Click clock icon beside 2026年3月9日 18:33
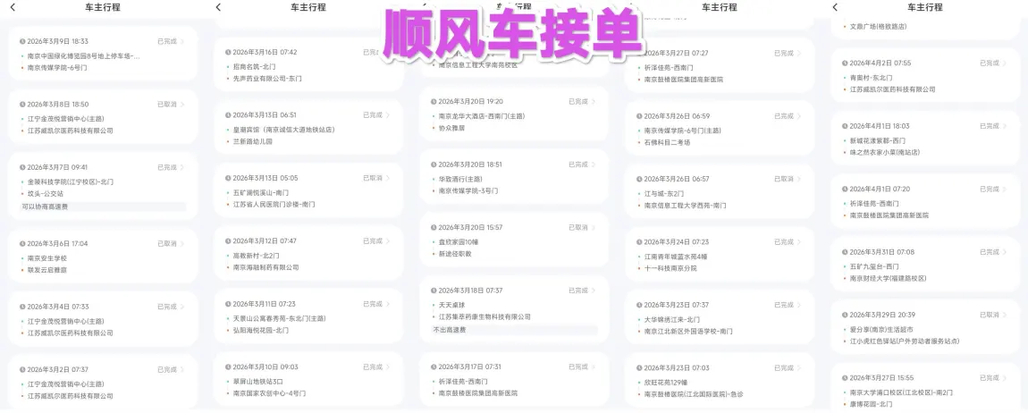This screenshot has width=1028, height=413. point(21,41)
